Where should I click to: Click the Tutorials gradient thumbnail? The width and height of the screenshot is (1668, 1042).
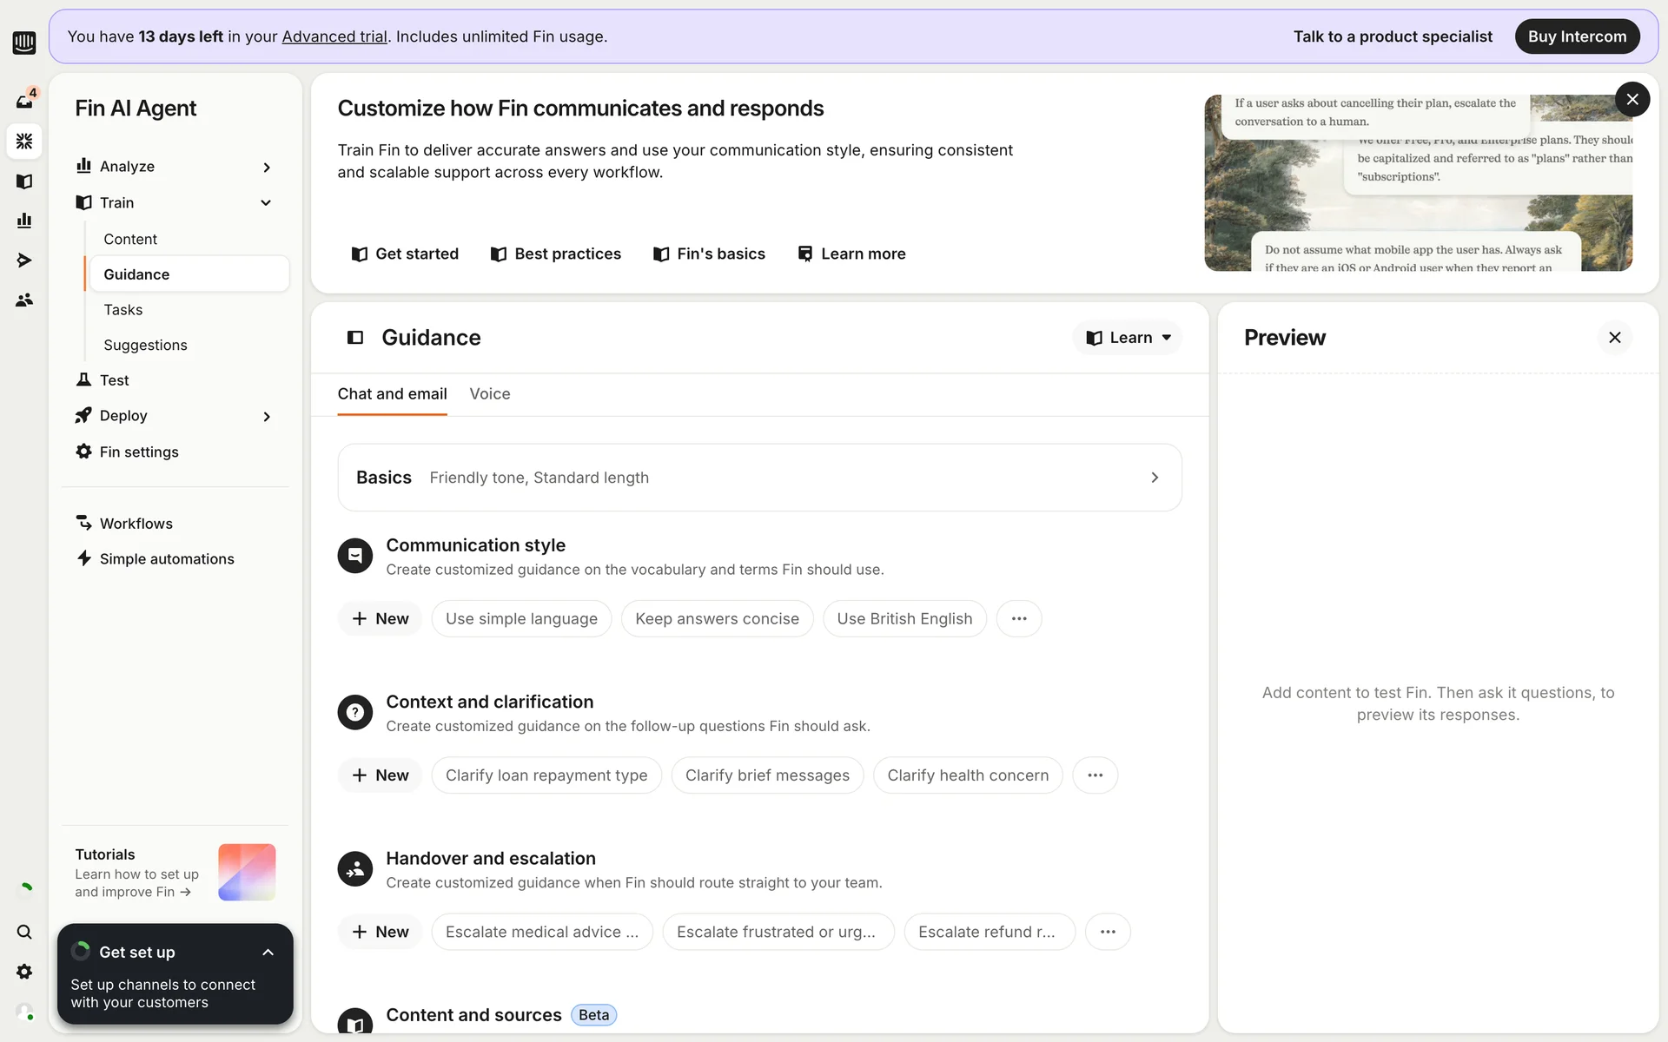pyautogui.click(x=247, y=872)
